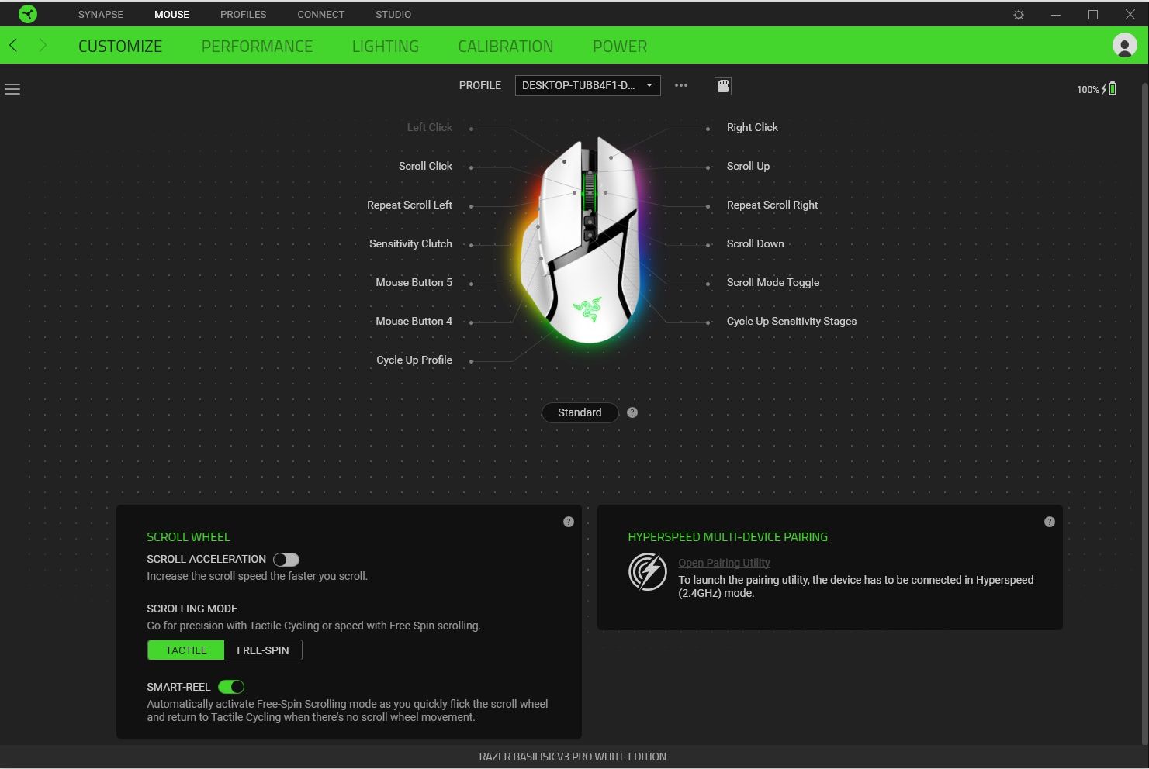
Task: Go back with the left arrow
Action: 13,46
